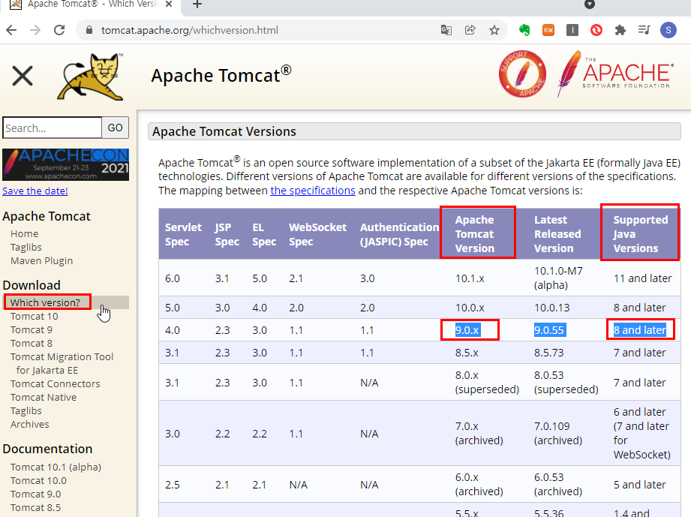The image size is (691, 517).
Task: Click the Support Apache round badge
Action: [x=522, y=74]
